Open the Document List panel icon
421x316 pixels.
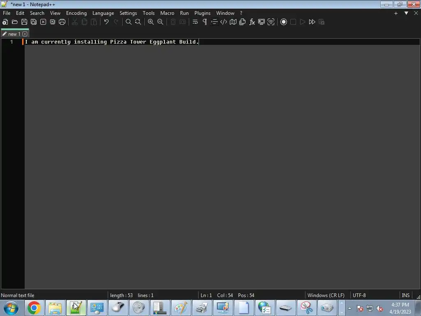243,22
